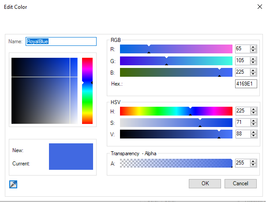Click the R red slider bar
This screenshot has width=266, height=202.
[x=176, y=49]
